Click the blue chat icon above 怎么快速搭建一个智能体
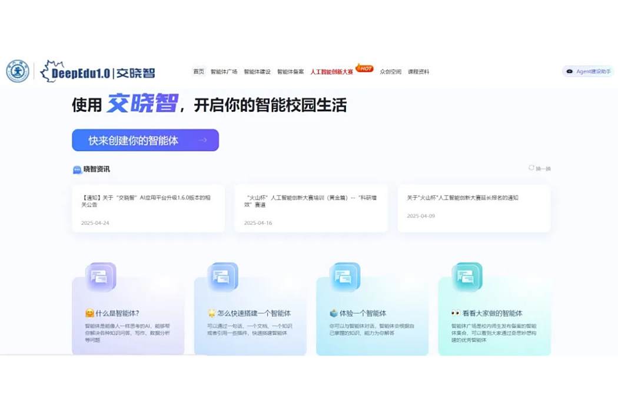This screenshot has height=412, width=618. tap(223, 277)
